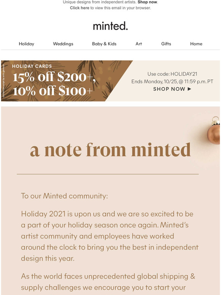The width and height of the screenshot is (221, 295).
Task: Click the 15% off $200+ offer text
Action: [x=54, y=77]
